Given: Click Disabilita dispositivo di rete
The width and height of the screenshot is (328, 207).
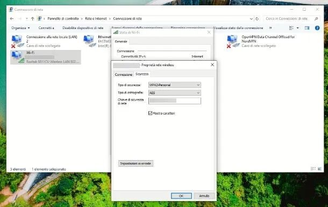Looking at the screenshot, I should (x=83, y=28).
